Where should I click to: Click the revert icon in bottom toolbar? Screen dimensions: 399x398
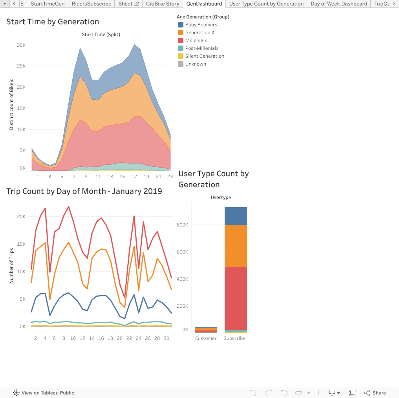[284, 393]
